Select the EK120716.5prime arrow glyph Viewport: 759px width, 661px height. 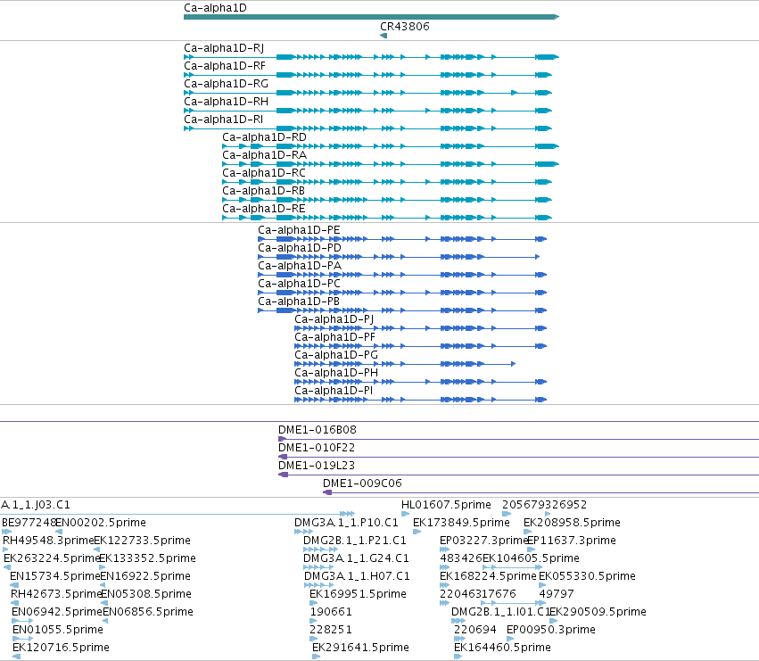point(16,657)
